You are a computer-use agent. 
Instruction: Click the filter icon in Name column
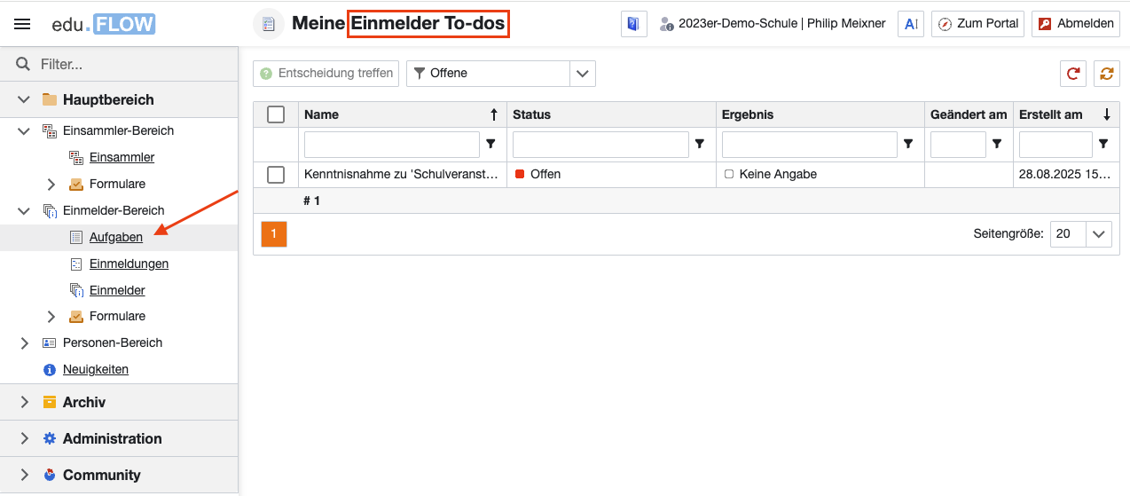pyautogui.click(x=490, y=144)
